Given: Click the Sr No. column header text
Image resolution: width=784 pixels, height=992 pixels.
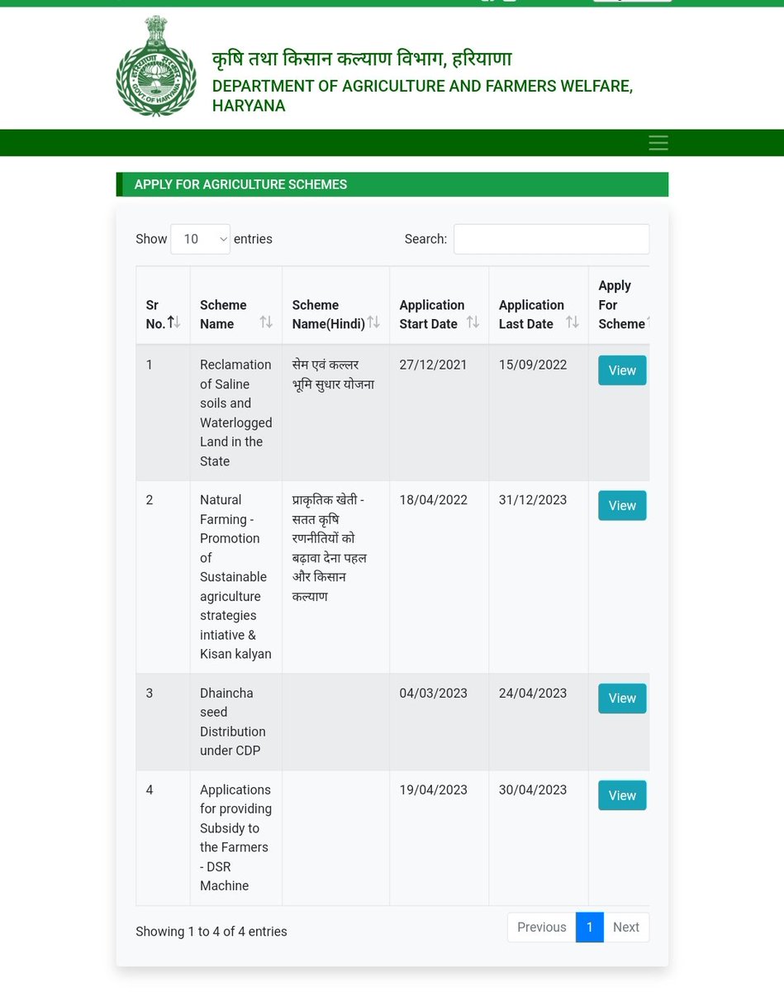Looking at the screenshot, I should 155,315.
